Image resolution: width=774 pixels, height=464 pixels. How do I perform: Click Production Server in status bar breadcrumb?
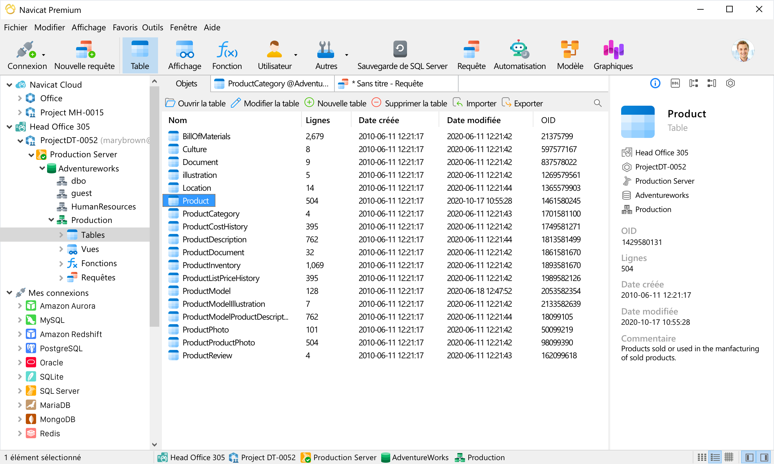pyautogui.click(x=338, y=458)
